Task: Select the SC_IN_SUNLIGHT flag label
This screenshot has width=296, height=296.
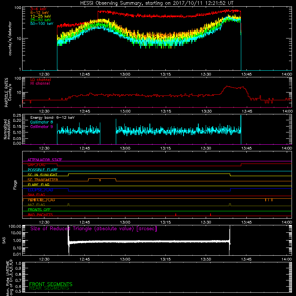Action: (43, 175)
